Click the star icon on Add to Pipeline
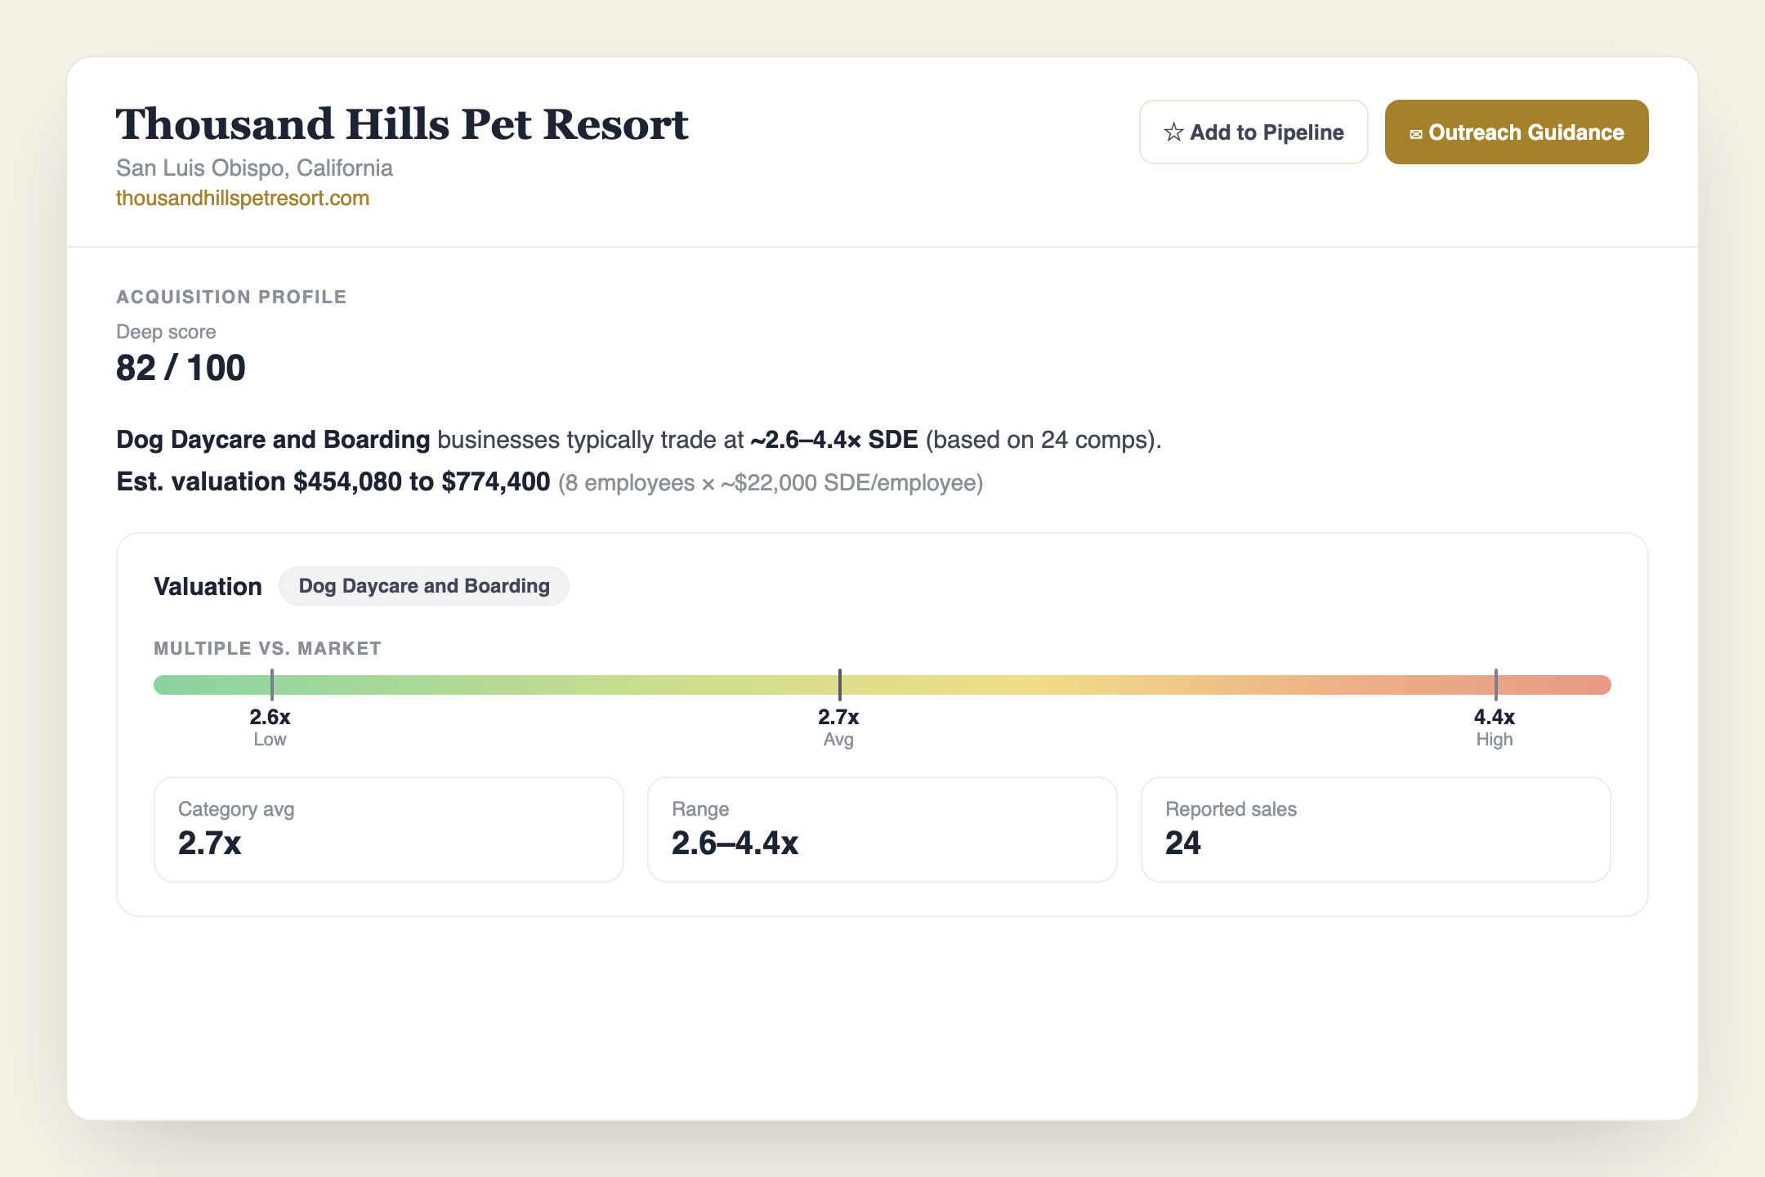Image resolution: width=1765 pixels, height=1177 pixels. pos(1173,132)
